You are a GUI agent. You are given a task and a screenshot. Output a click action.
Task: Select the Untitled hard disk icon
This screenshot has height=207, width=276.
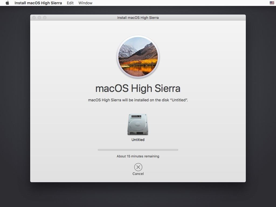(138, 125)
